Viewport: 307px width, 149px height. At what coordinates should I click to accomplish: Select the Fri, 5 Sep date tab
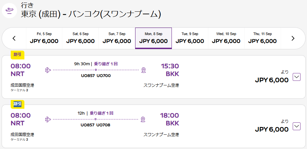point(44,38)
